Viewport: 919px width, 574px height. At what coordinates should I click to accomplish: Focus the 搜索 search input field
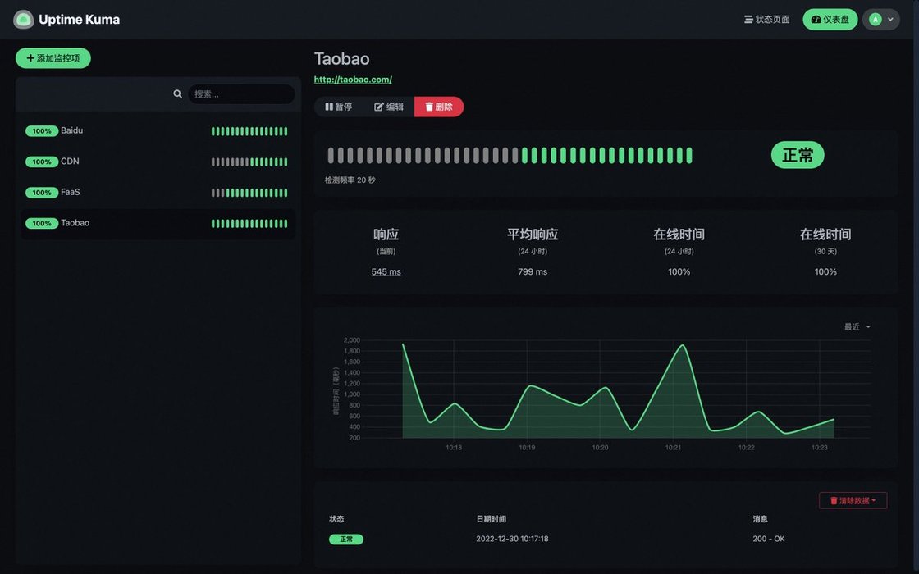pos(240,94)
